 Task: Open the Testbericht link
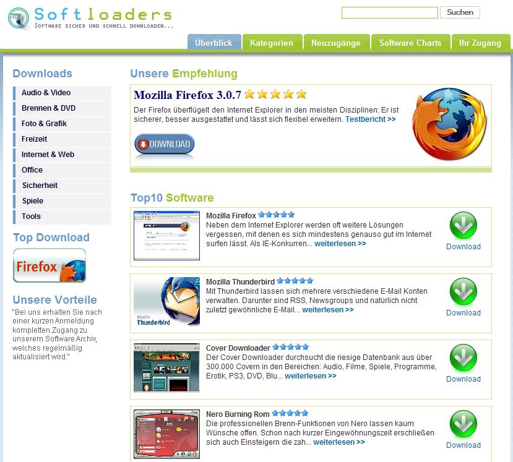370,119
